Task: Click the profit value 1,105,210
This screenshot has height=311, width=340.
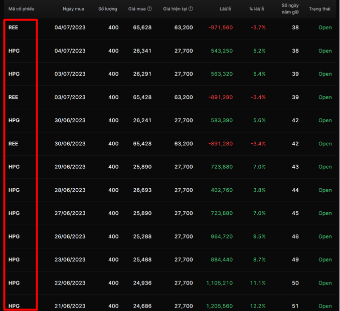Action: point(220,283)
